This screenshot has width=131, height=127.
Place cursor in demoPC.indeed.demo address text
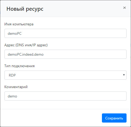coord(26,54)
